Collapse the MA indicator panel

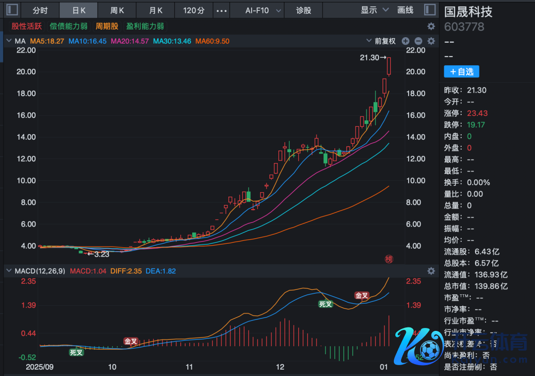pyautogui.click(x=9, y=41)
